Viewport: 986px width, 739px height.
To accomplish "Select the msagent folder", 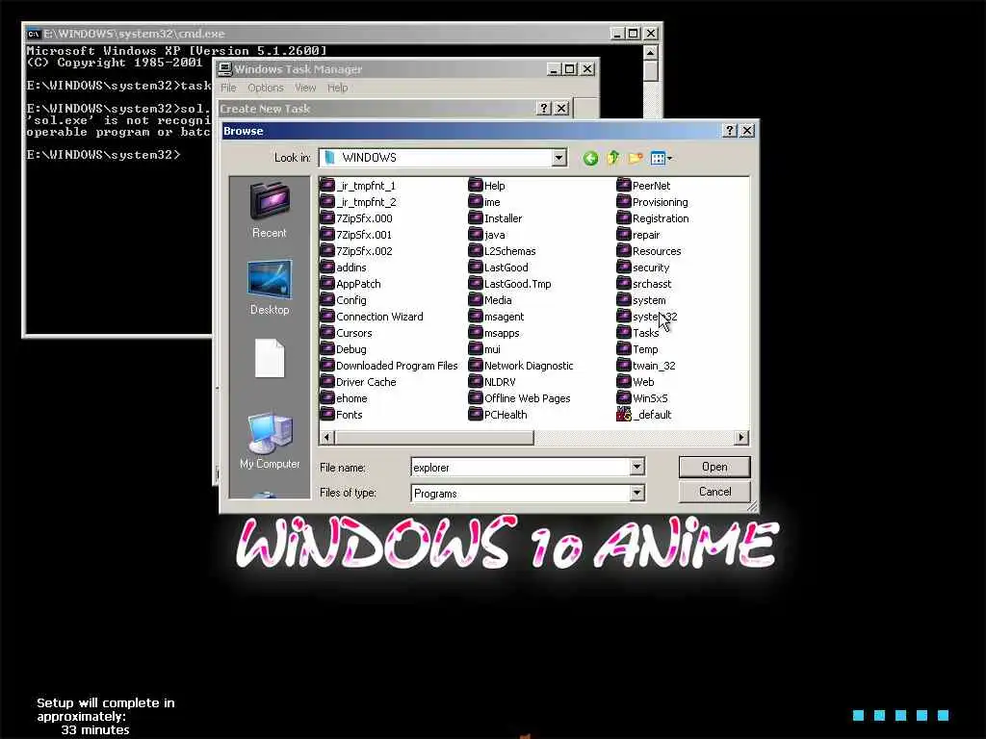I will coord(496,317).
